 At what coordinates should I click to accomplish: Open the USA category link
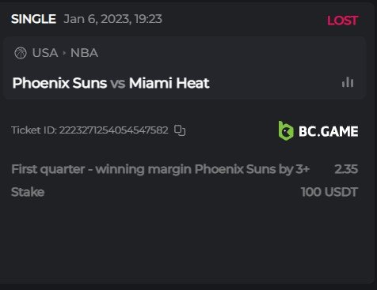click(x=45, y=53)
